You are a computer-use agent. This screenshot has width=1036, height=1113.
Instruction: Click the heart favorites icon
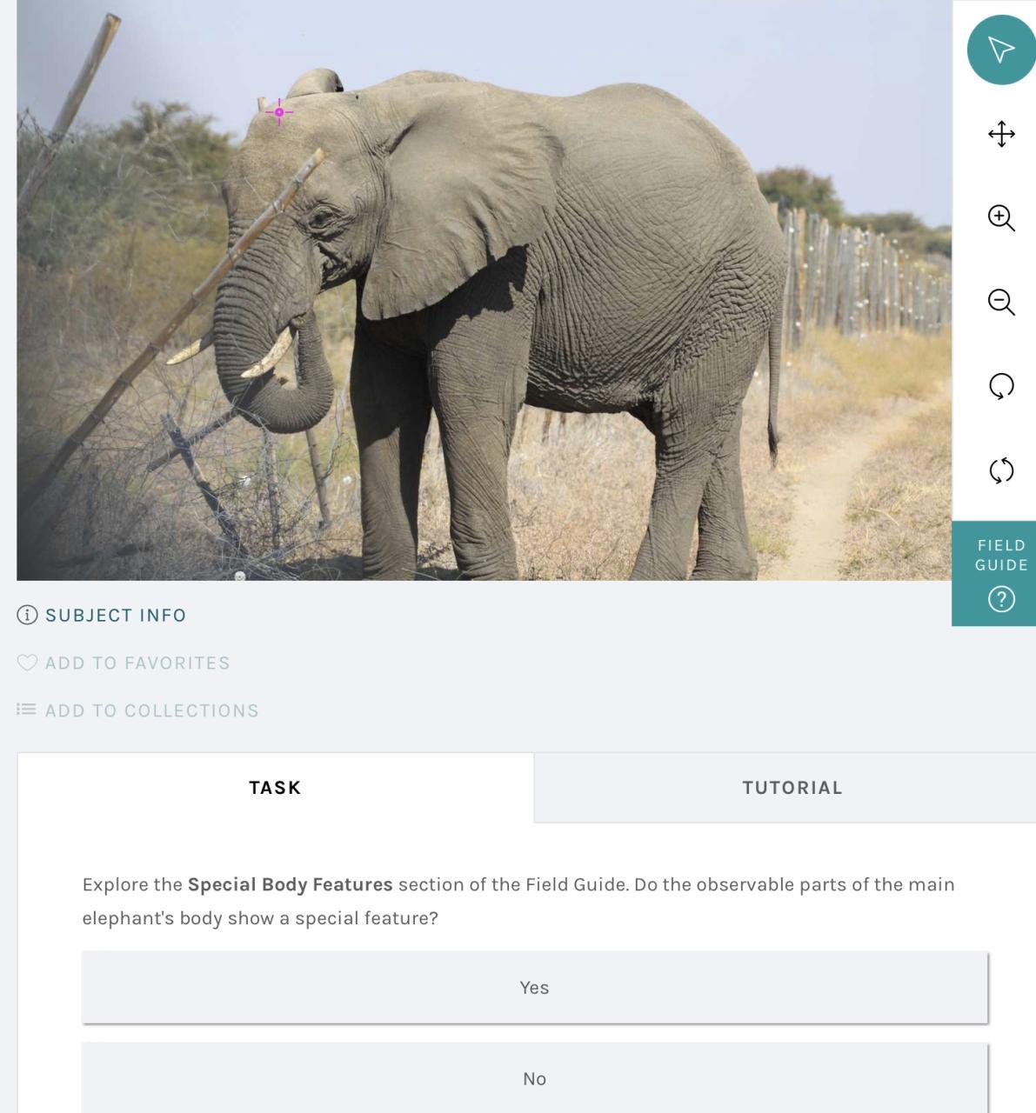[27, 663]
